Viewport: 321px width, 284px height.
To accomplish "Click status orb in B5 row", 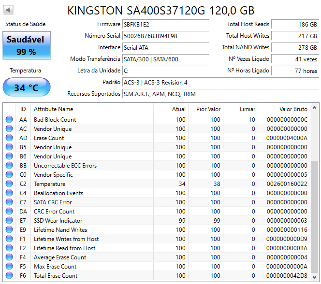I will (9, 147).
